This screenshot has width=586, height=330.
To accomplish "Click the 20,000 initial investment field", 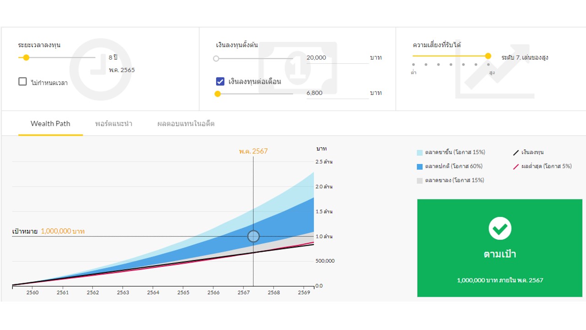I will [x=337, y=58].
